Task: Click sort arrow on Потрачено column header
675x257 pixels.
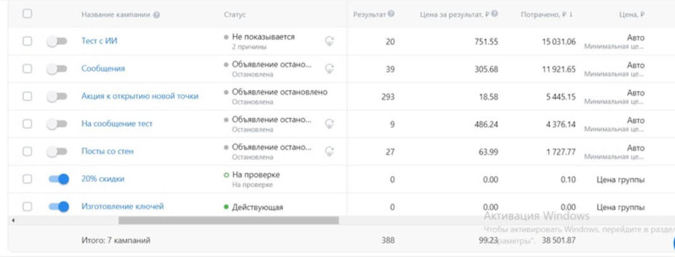Action: (571, 15)
